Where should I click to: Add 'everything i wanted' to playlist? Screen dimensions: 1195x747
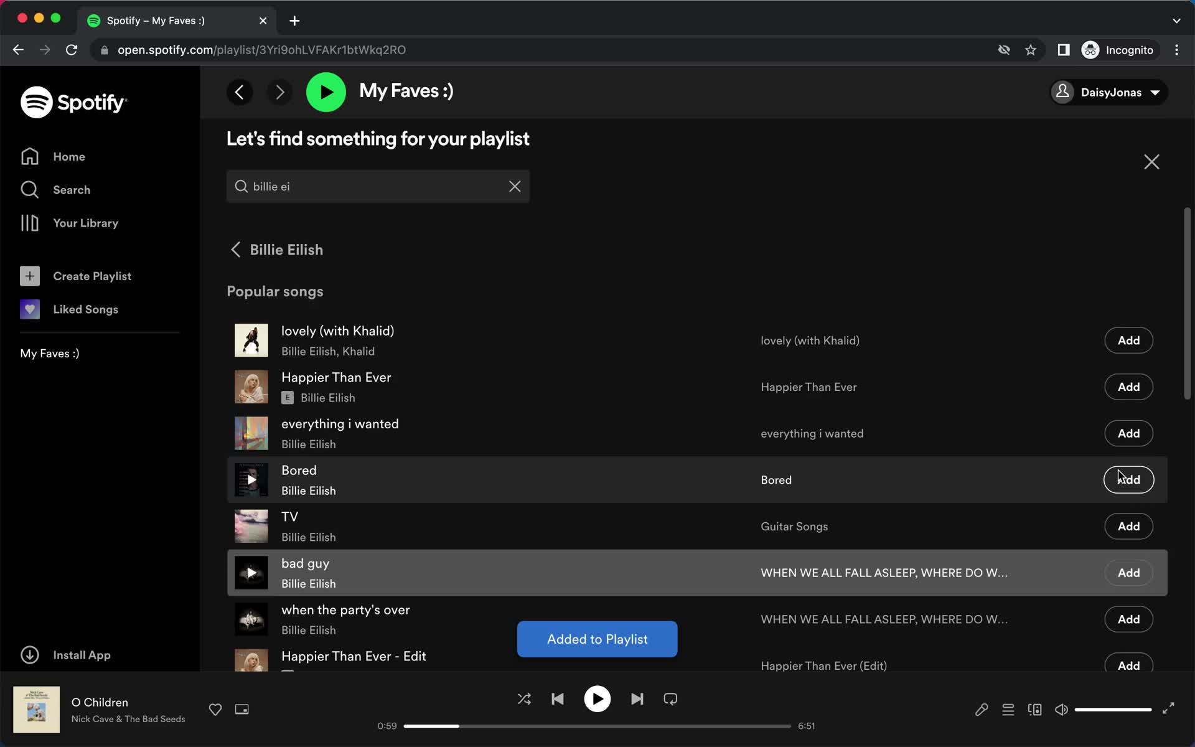click(1129, 433)
